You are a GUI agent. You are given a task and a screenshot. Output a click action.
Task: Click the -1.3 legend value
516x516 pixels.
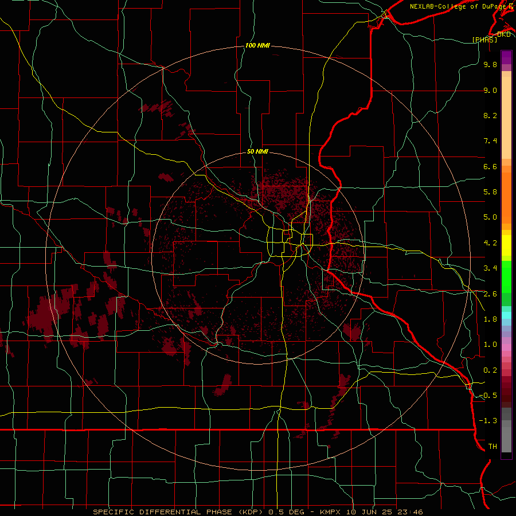click(x=488, y=421)
